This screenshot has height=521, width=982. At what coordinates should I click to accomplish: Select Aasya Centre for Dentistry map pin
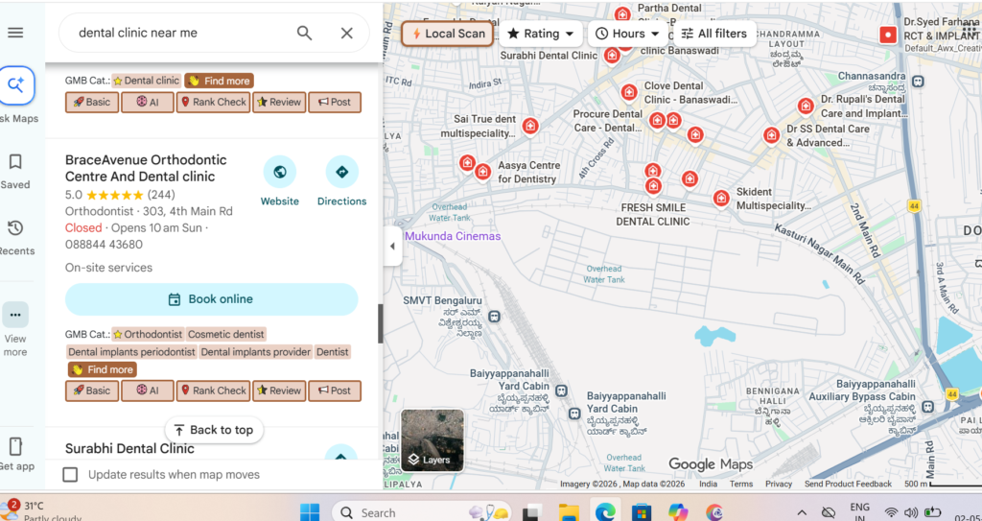point(482,171)
